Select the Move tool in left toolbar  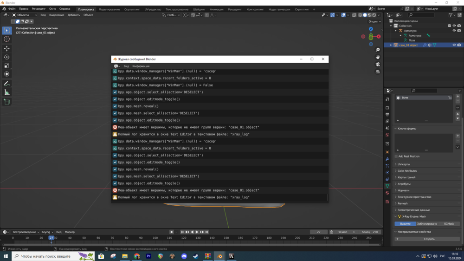(7, 48)
